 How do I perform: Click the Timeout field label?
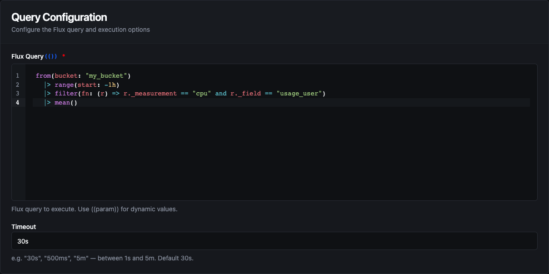pyautogui.click(x=24, y=227)
